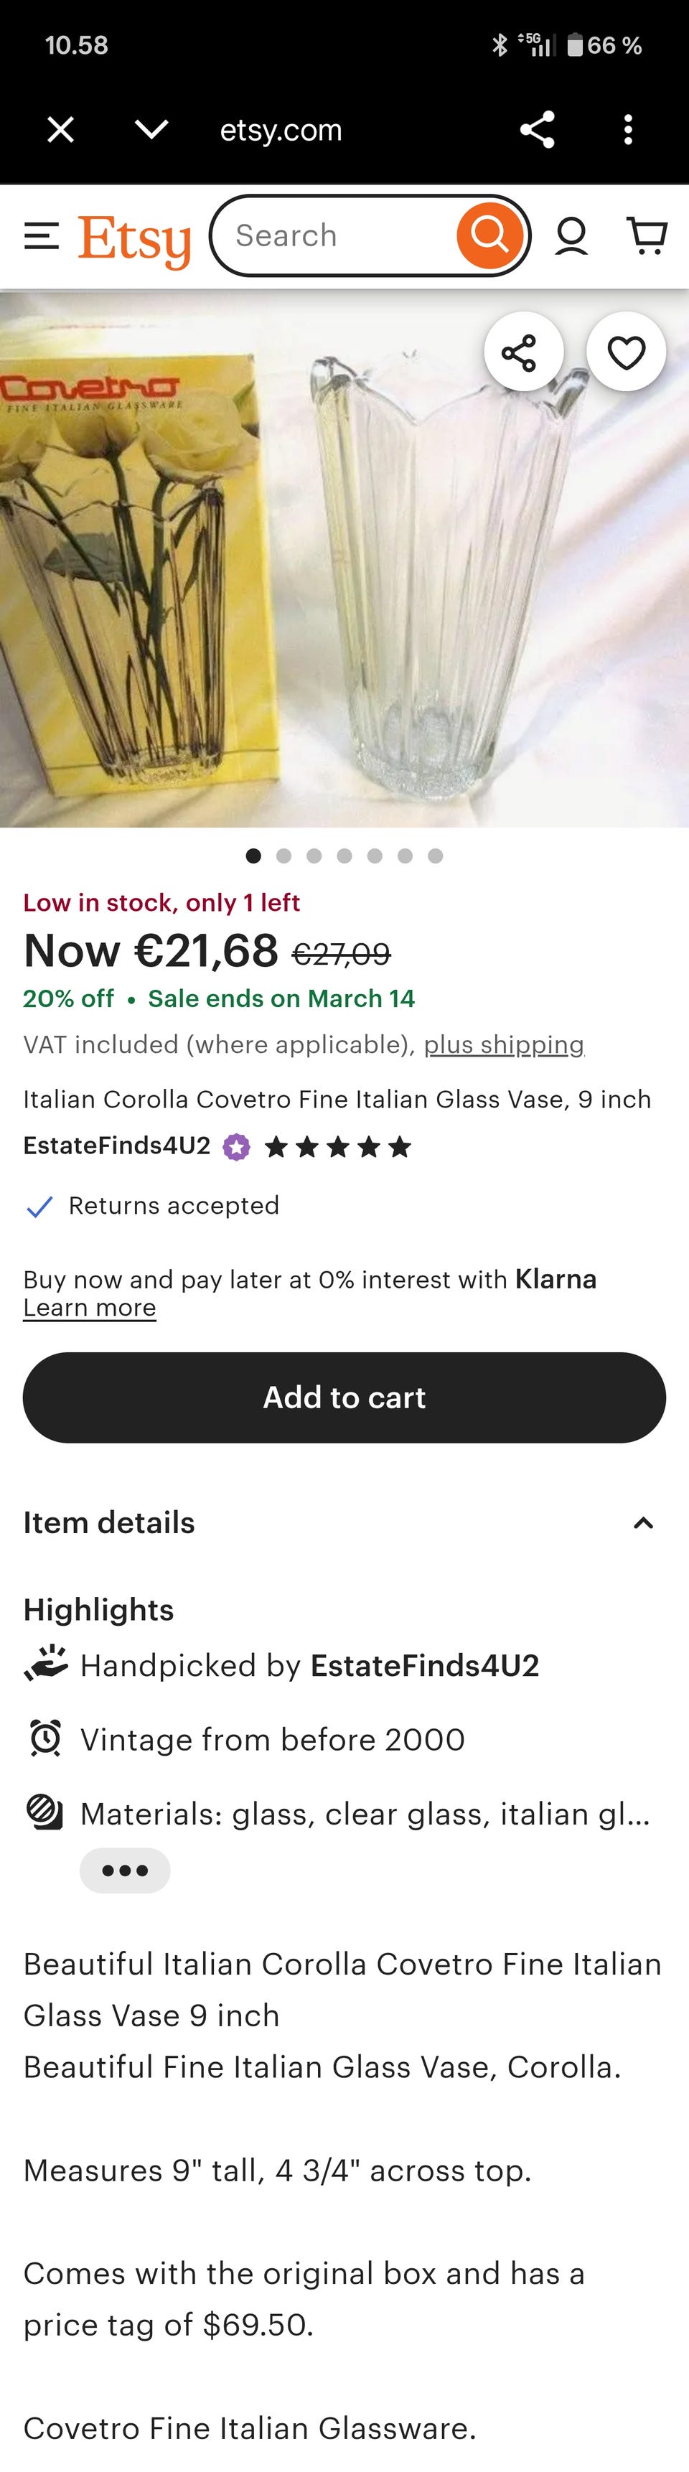Viewport: 689px width, 2472px height.
Task: Share the vase listing via share bubble
Action: 523,352
